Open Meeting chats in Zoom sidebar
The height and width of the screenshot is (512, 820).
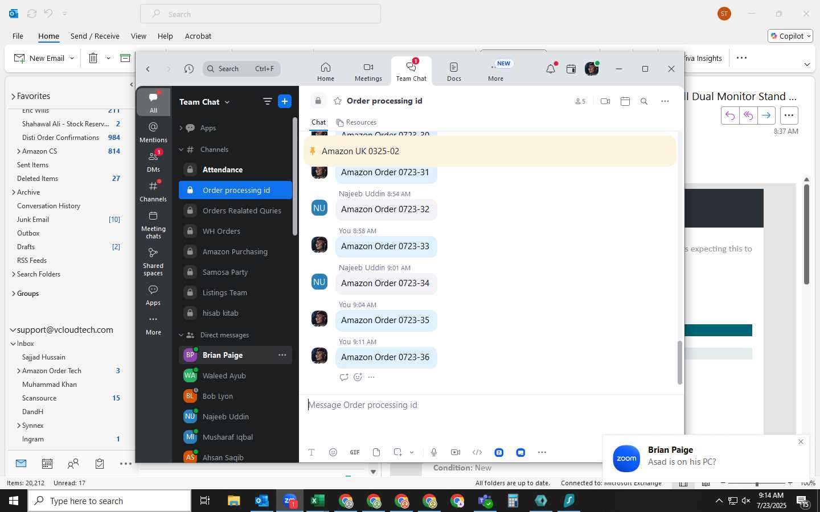[x=153, y=225]
